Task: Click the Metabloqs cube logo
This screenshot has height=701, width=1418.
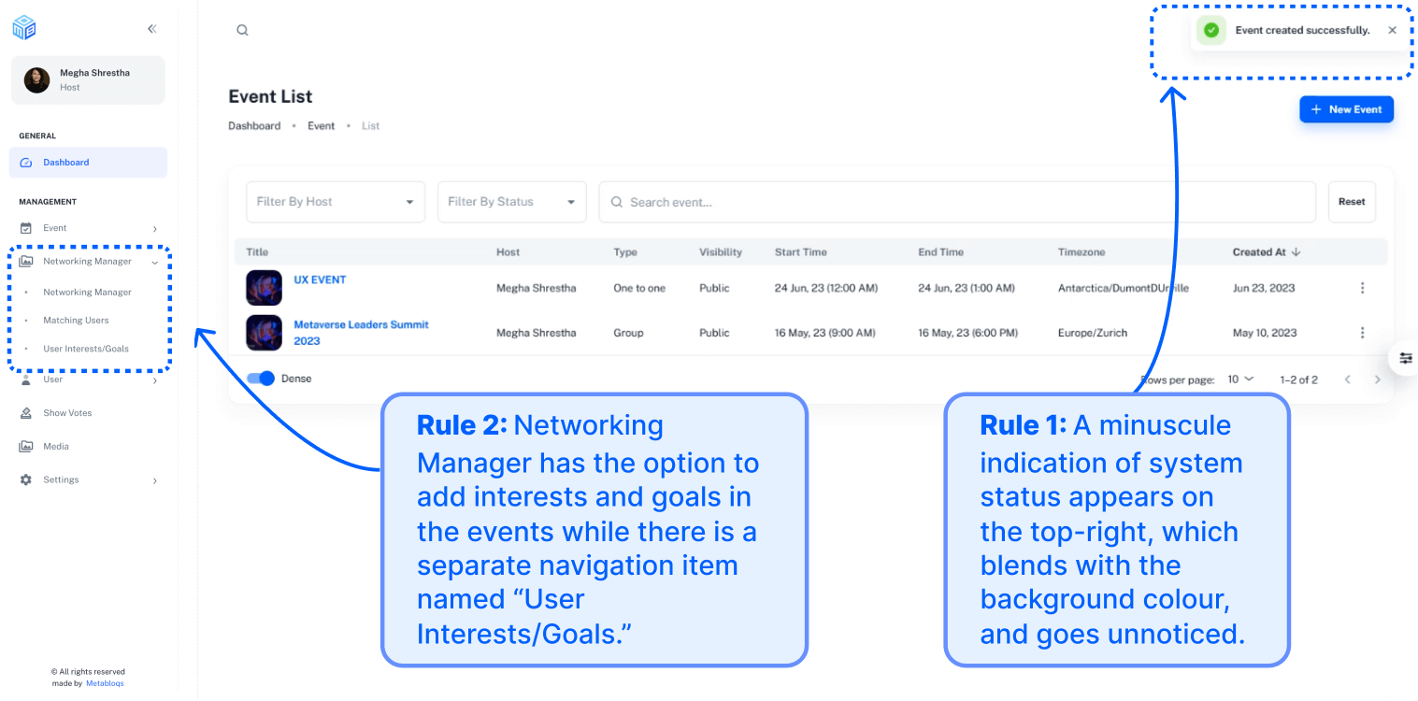Action: pyautogui.click(x=23, y=28)
